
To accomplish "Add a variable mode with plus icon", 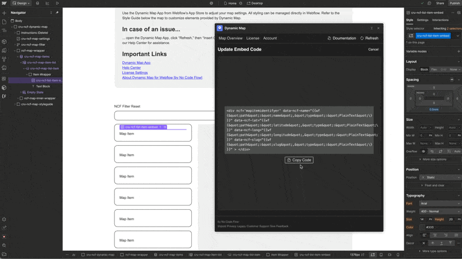I will click(x=459, y=51).
